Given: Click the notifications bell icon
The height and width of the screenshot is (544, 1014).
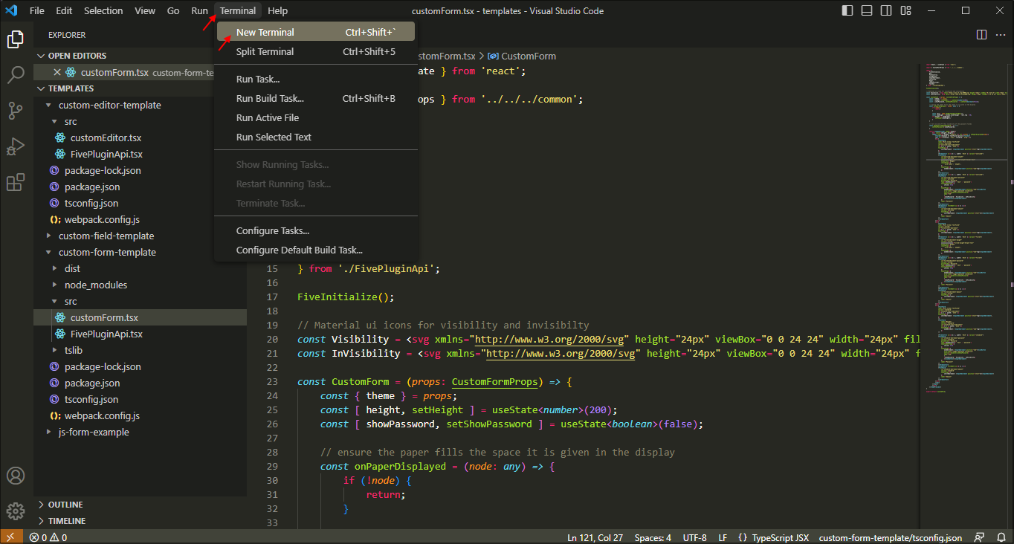Looking at the screenshot, I should point(1001,537).
